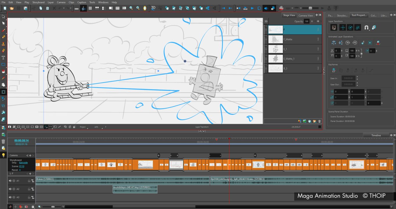Switch to the Camera View tab
The image size is (396, 209).
(x=306, y=15)
